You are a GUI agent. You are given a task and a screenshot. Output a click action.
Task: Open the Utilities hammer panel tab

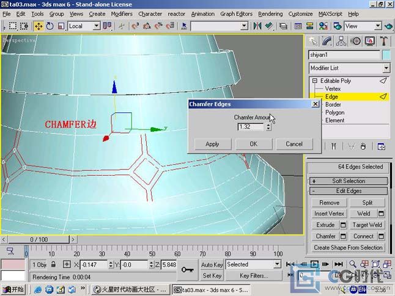383,41
